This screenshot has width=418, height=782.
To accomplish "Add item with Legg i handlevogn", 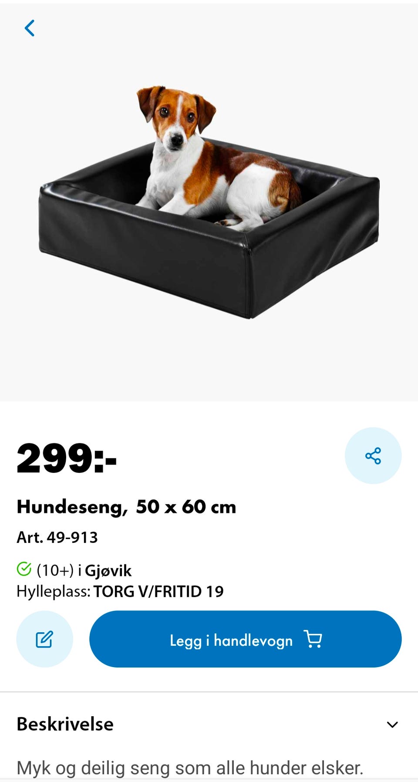I will point(245,639).
